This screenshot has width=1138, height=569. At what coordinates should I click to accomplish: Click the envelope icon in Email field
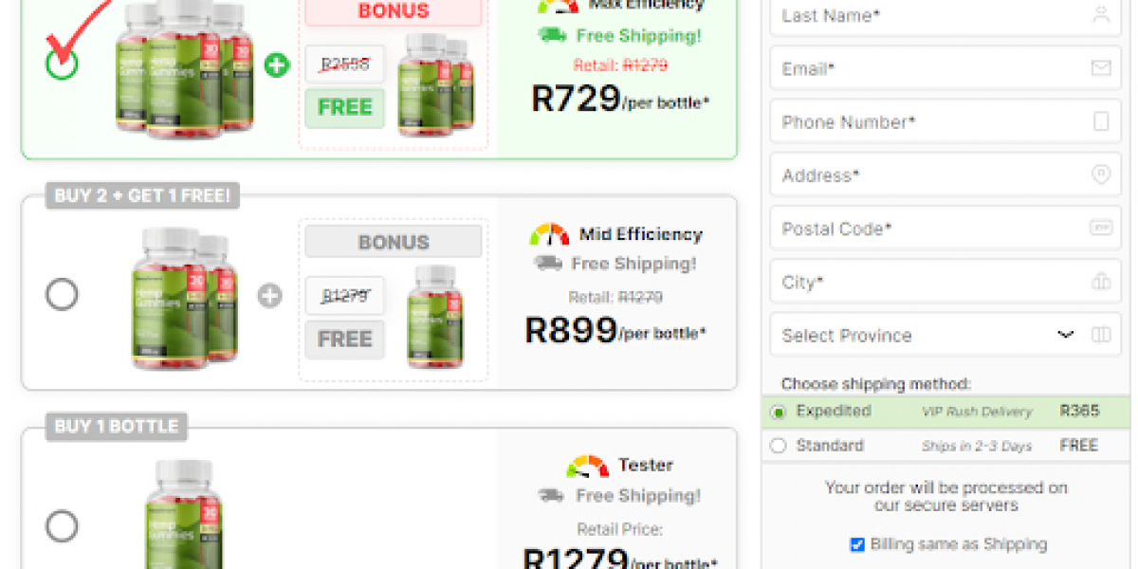coord(1101,68)
